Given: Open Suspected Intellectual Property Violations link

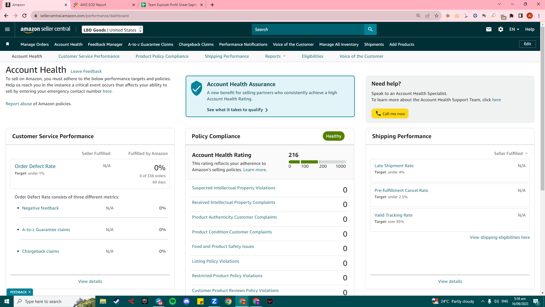Looking at the screenshot, I should tap(234, 188).
